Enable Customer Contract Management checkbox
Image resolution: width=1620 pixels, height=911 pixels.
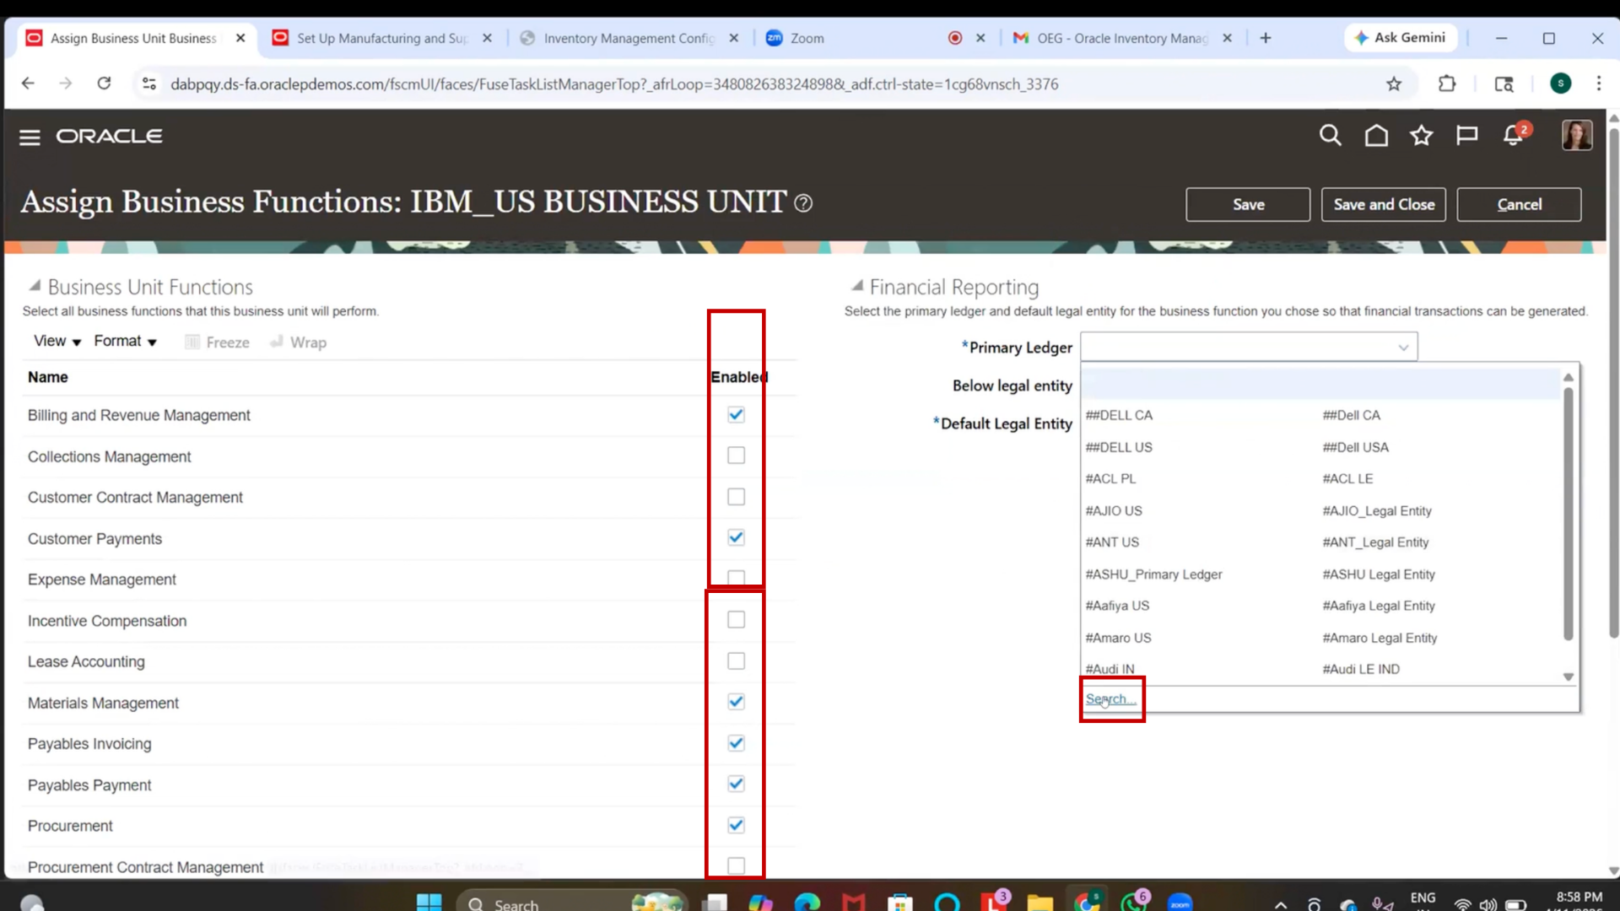[736, 497]
